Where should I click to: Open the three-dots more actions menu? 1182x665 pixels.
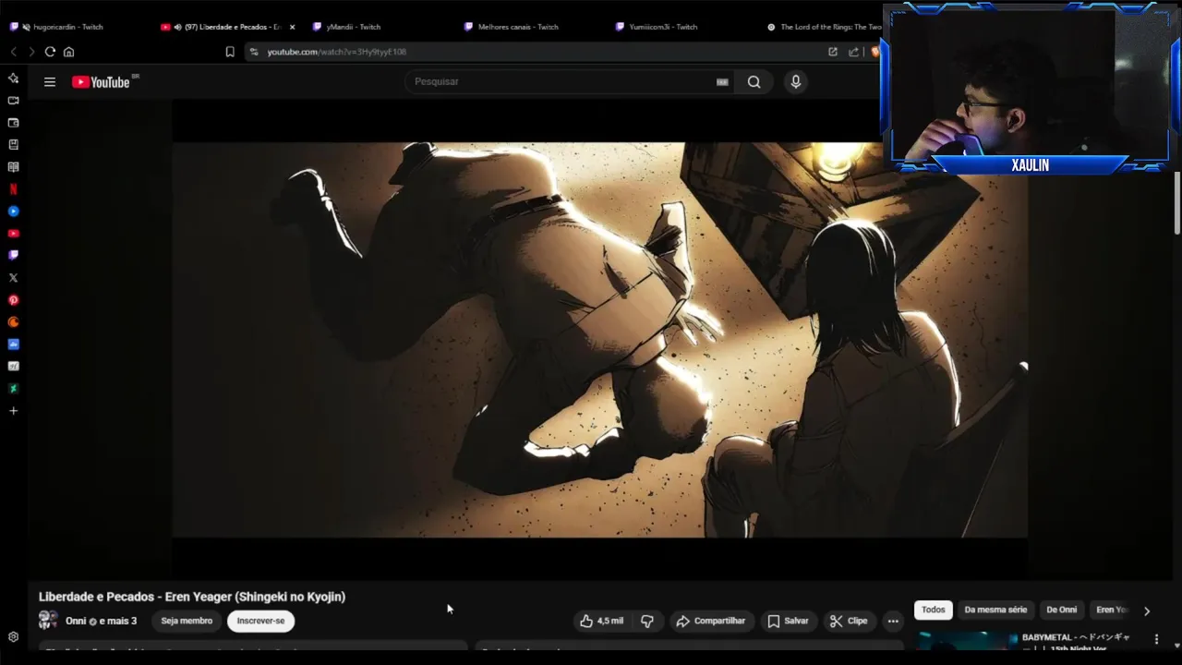[893, 621]
